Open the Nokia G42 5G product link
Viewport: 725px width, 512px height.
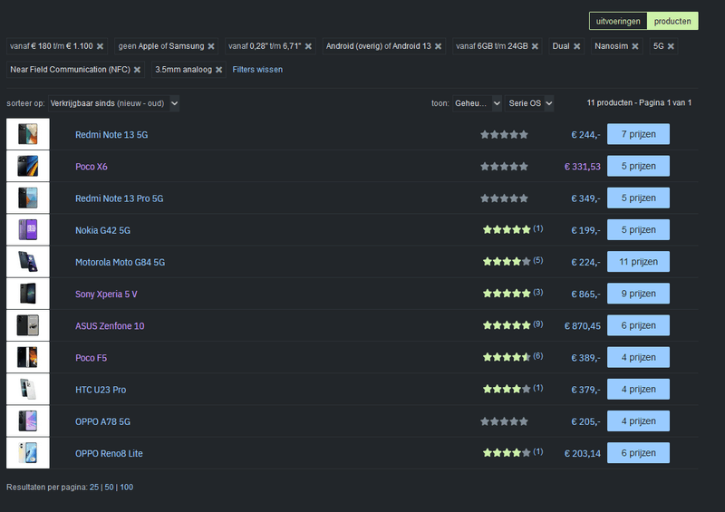[102, 230]
